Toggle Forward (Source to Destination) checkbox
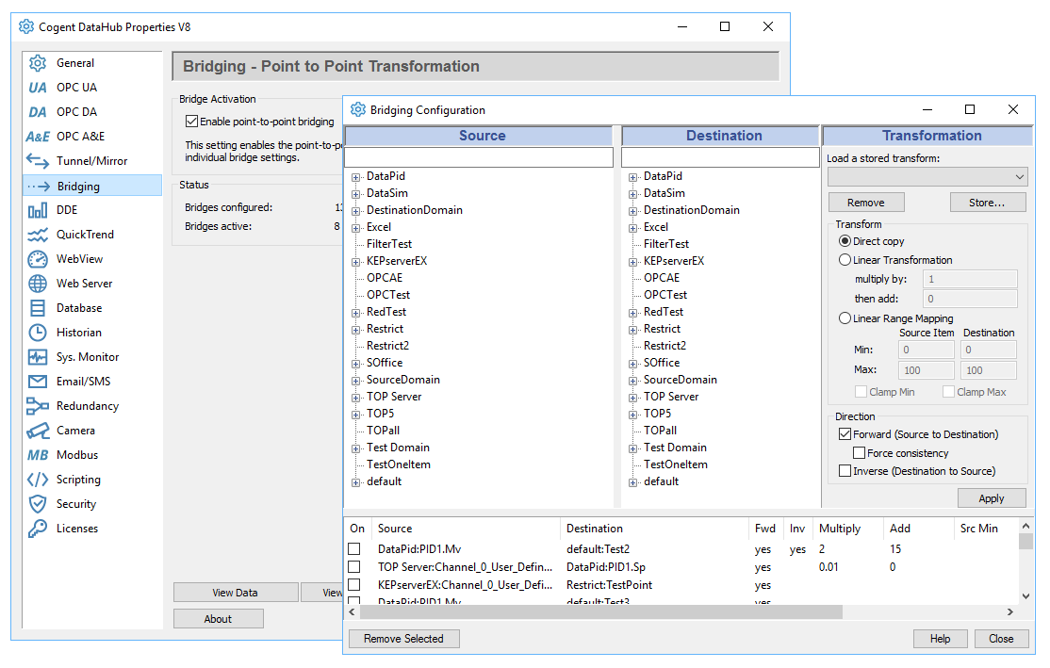 845,434
